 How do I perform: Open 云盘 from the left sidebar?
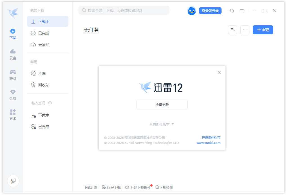point(12,54)
